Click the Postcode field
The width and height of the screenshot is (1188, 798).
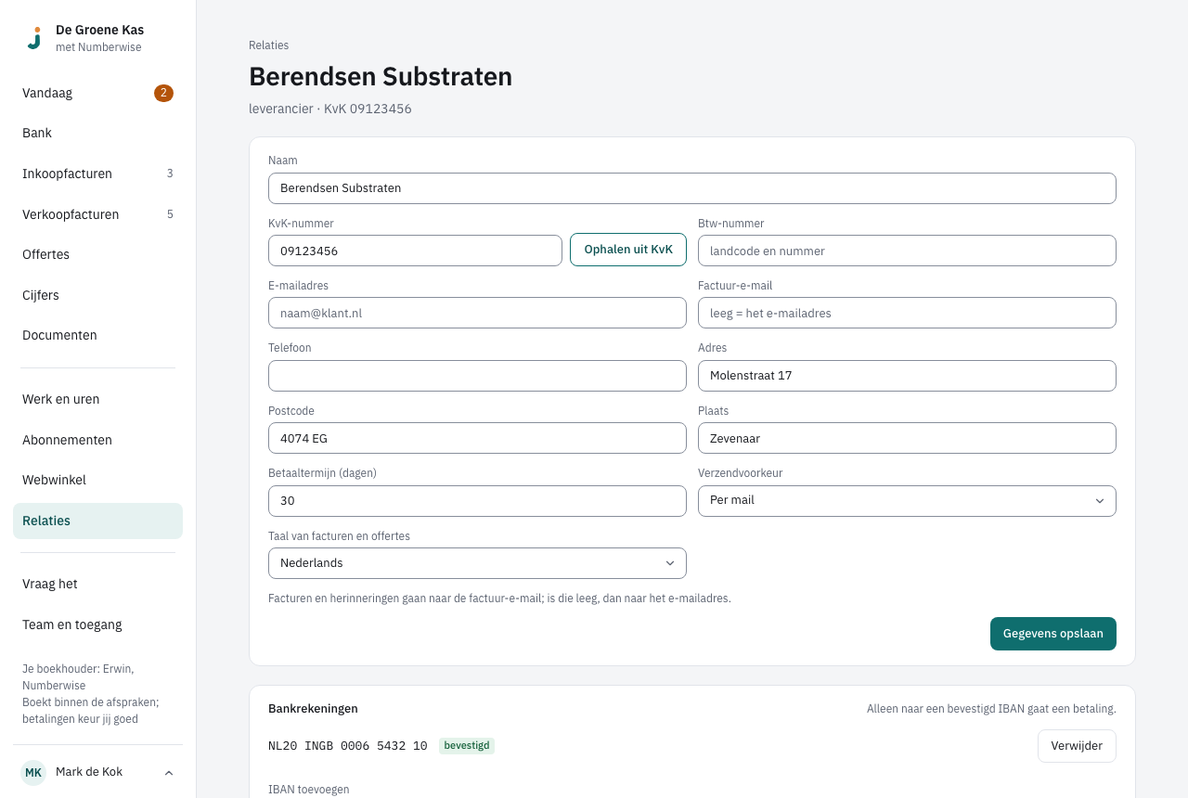[x=477, y=438]
